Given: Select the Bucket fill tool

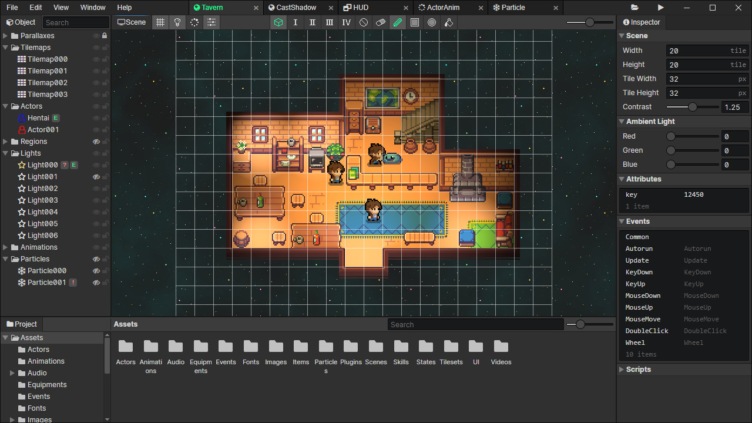Looking at the screenshot, I should pyautogui.click(x=449, y=22).
